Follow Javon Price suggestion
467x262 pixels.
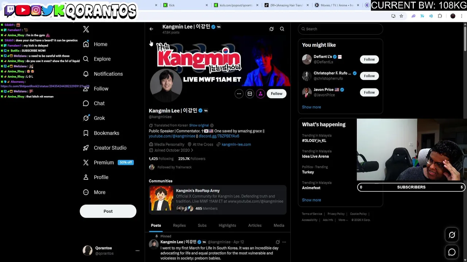(369, 92)
